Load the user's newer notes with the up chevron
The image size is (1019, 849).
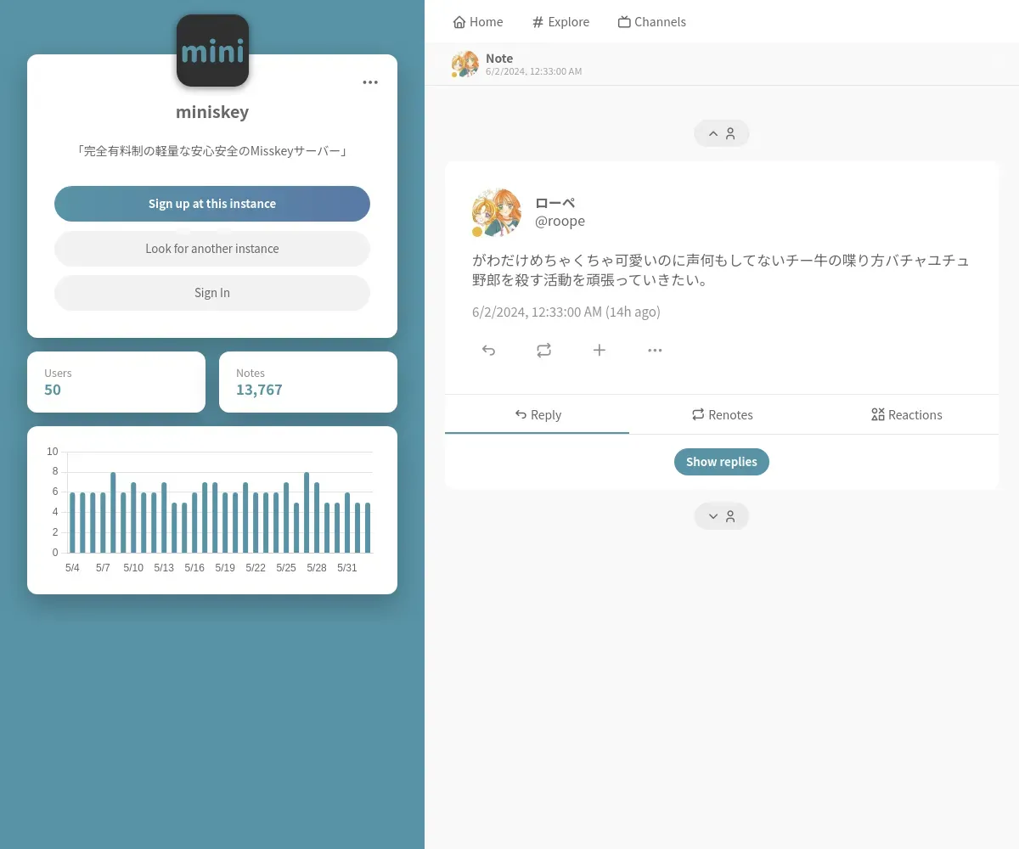(x=722, y=133)
